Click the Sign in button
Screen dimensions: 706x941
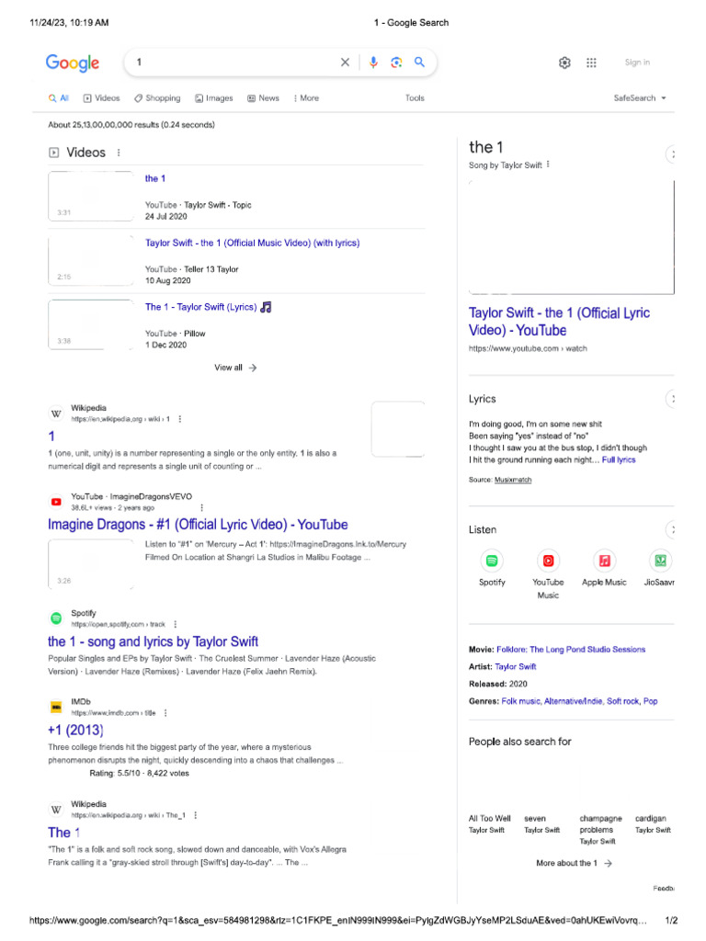click(x=637, y=62)
